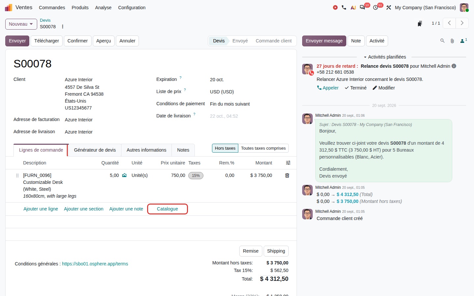Viewport: 474px width, 296px height.
Task: Click the red record icon in top bar
Action: pyautogui.click(x=335, y=7)
